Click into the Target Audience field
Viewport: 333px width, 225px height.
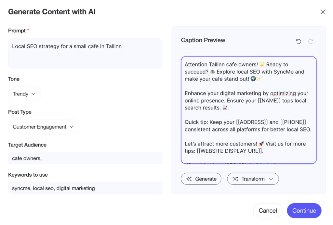[x=85, y=158]
